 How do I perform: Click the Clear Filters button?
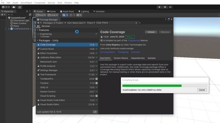(102, 23)
